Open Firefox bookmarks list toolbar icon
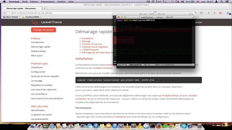 [x=202, y=13]
